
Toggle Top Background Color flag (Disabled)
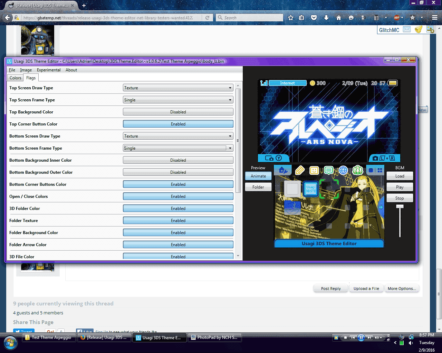coord(178,112)
